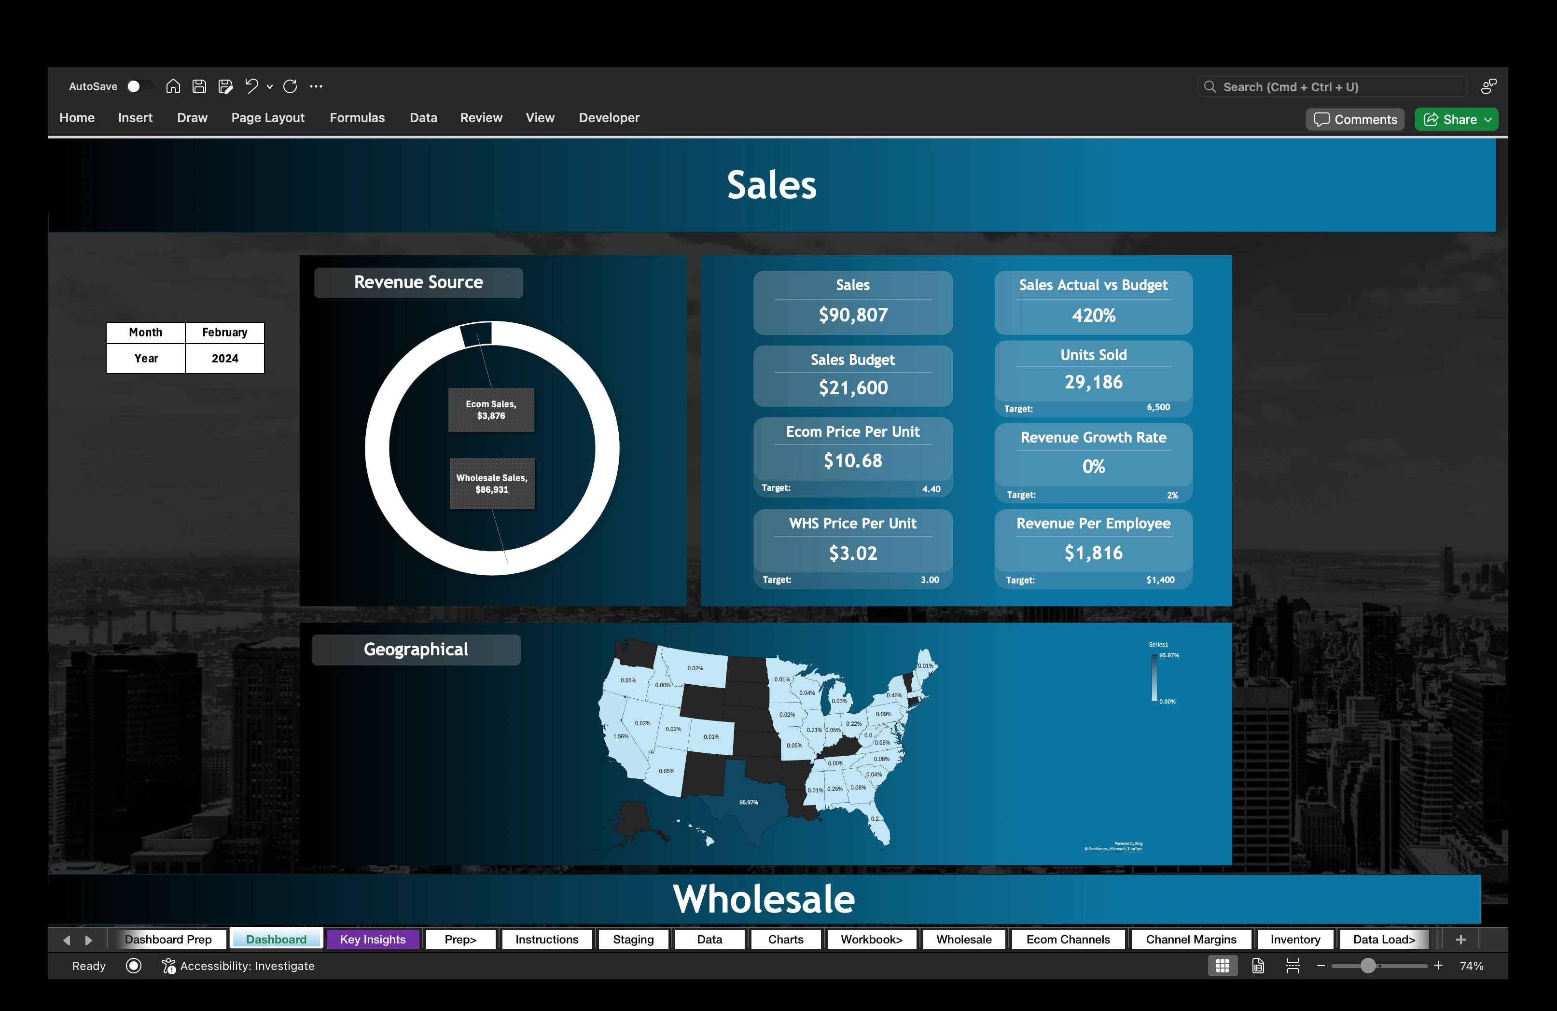Switch to the Channel Margins sheet tab
Viewport: 1557px width, 1011px height.
(x=1191, y=939)
